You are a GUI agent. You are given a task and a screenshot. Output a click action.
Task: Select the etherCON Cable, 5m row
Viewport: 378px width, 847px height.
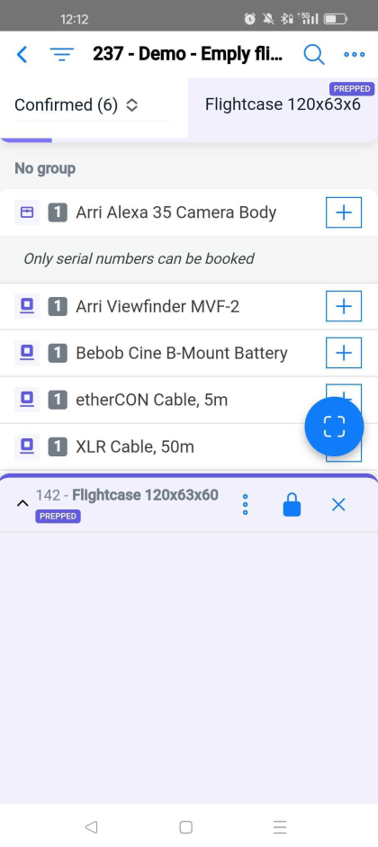coord(189,400)
